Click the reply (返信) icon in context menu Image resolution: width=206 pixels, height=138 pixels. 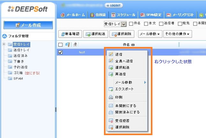click(x=111, y=54)
